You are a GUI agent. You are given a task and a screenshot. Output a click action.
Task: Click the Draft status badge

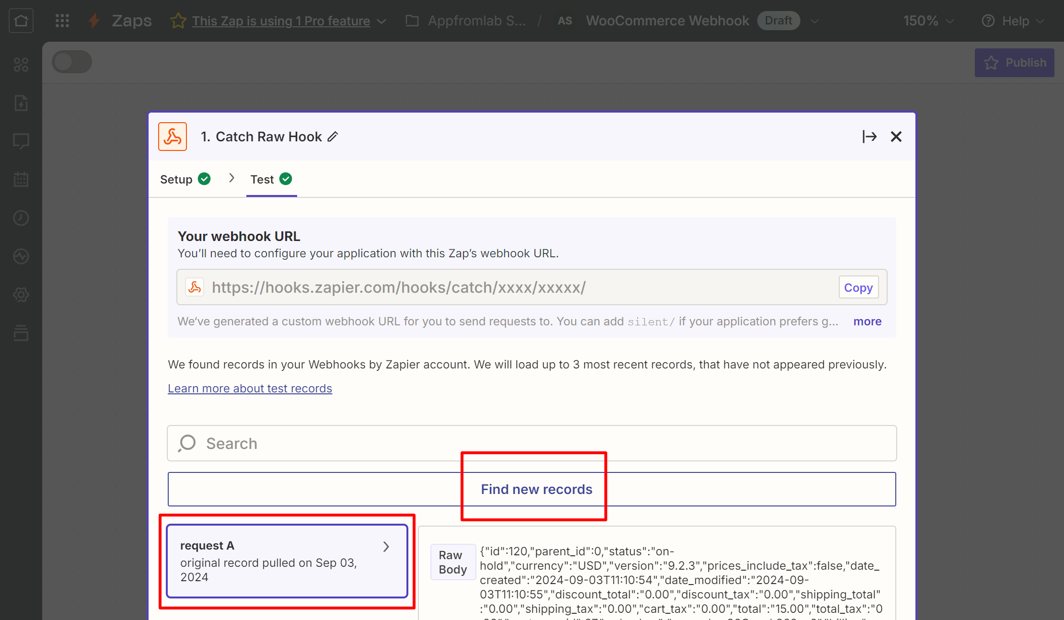point(778,21)
